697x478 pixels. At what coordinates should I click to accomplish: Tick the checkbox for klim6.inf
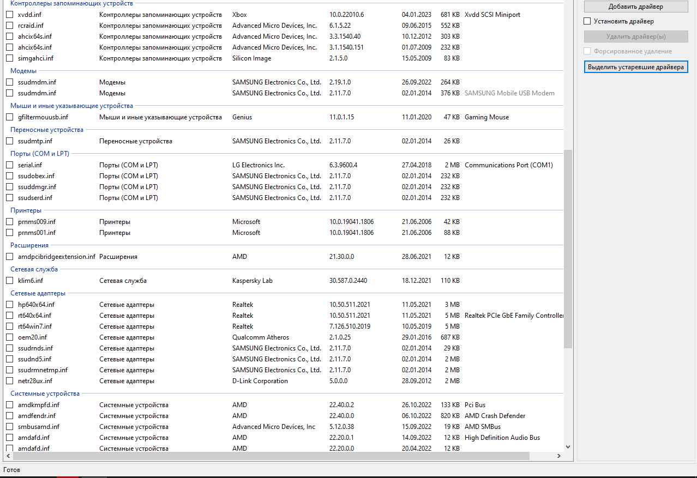(x=9, y=281)
